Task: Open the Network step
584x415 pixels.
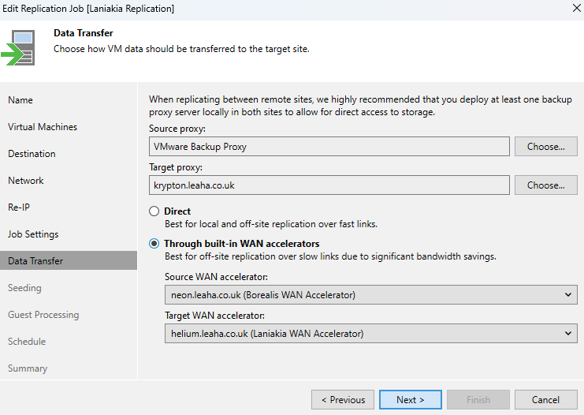Action: click(26, 181)
